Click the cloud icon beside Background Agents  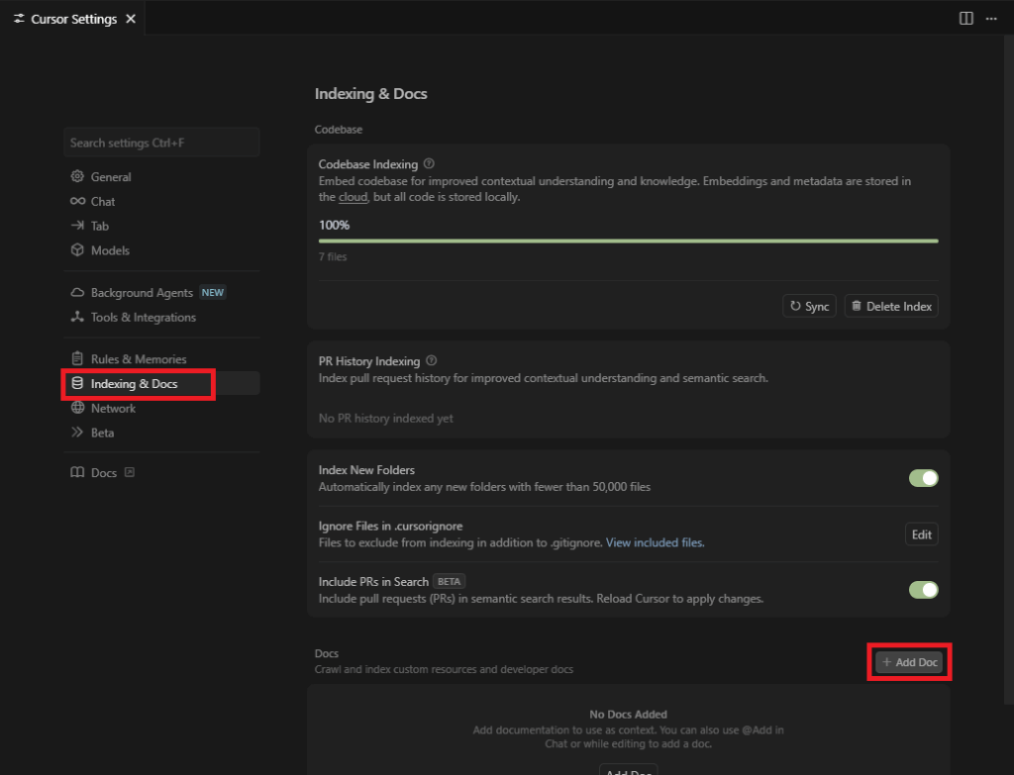(x=77, y=293)
